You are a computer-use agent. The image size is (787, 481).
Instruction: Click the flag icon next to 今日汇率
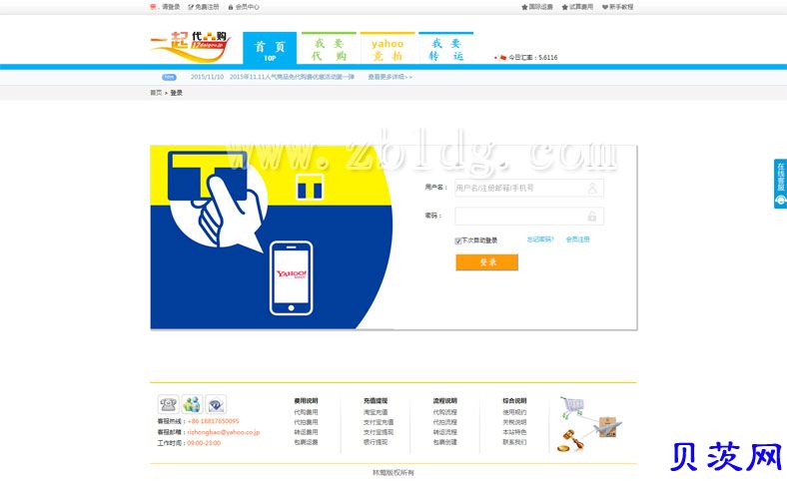tap(500, 57)
